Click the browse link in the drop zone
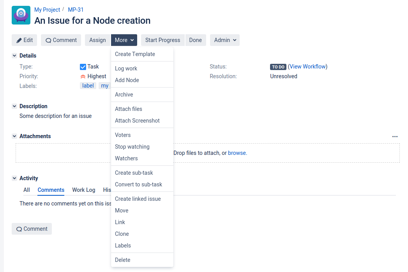 pos(237,153)
